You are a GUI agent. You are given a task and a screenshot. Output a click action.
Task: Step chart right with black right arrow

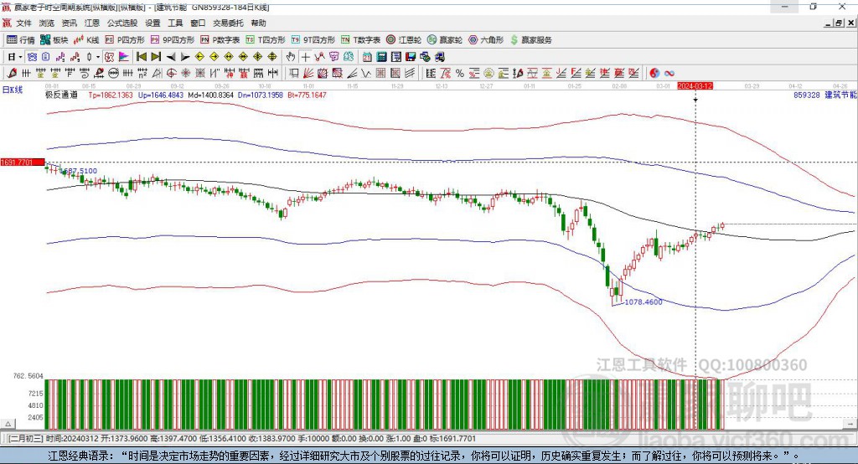[185, 57]
